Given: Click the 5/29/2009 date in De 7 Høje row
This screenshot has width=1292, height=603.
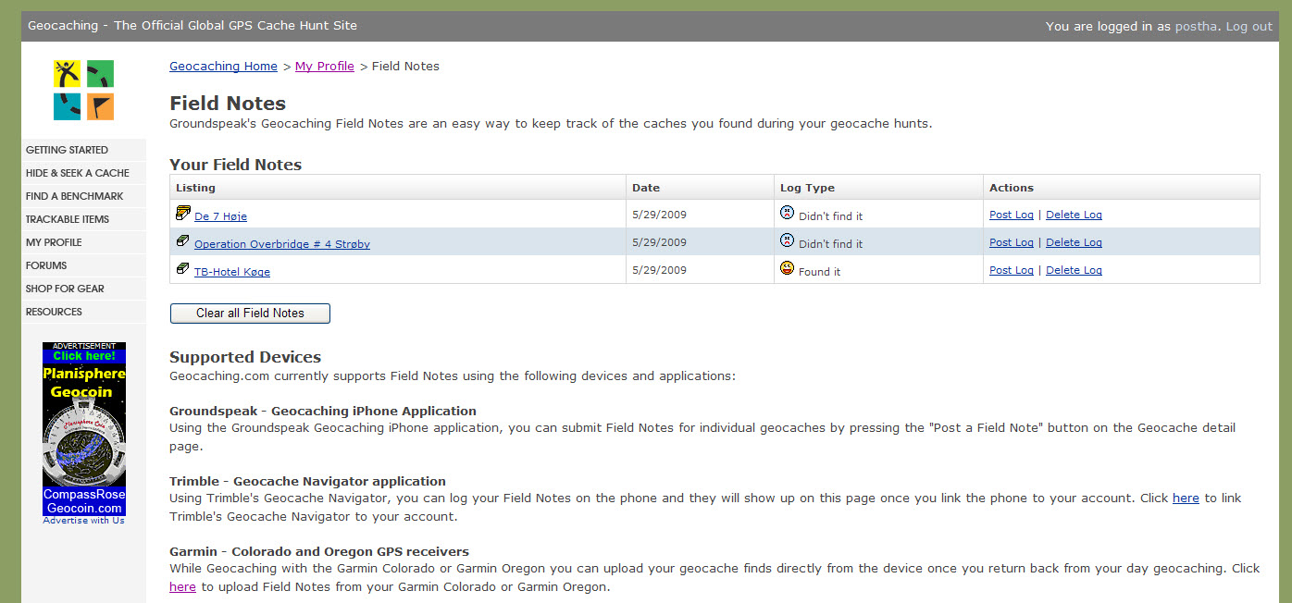Looking at the screenshot, I should tap(659, 215).
